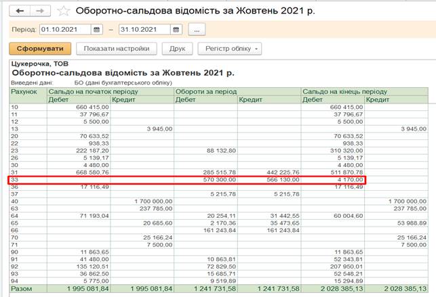Add report to favorites with star icon
This screenshot has width=436, height=297.
point(63,11)
